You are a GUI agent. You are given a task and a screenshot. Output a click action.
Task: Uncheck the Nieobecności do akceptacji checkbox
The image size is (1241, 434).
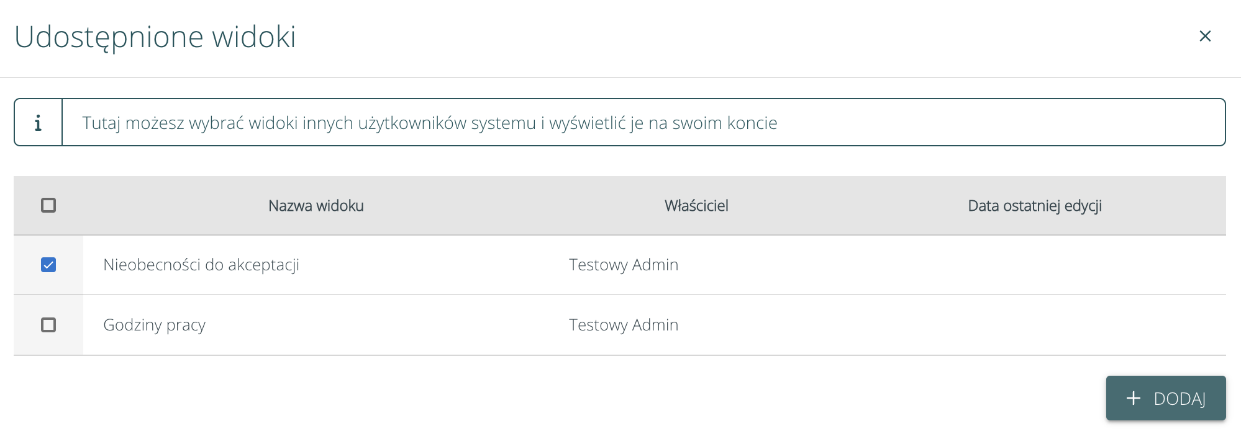tap(48, 265)
